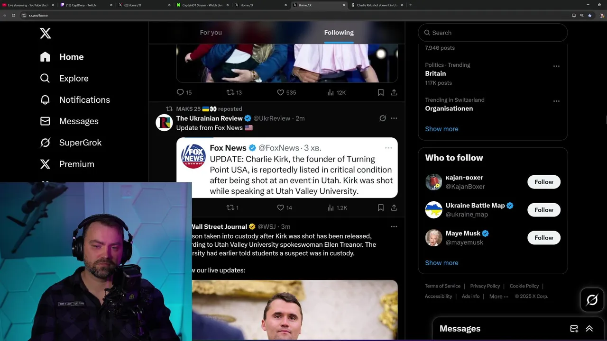607x341 pixels.
Task: Switch to For you tab
Action: click(x=211, y=33)
